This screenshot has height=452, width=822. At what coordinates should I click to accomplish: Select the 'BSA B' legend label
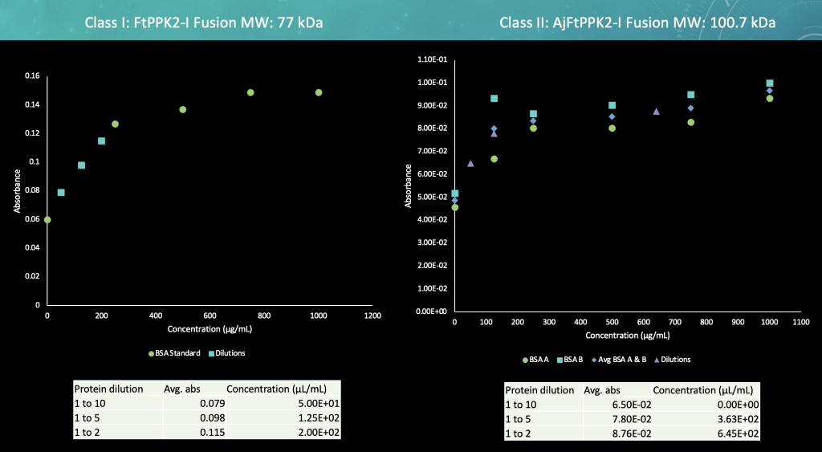pos(573,360)
